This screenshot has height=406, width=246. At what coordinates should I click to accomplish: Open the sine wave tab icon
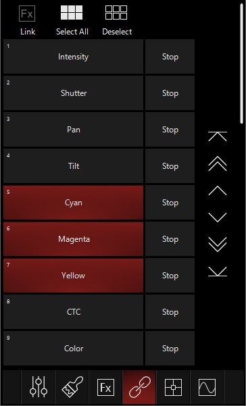pos(207,387)
